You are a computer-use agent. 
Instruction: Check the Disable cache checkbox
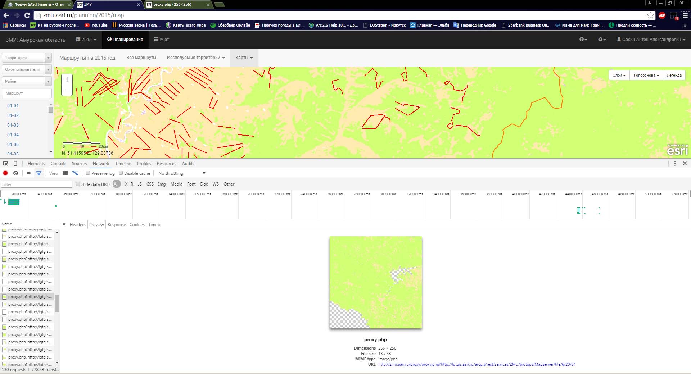(x=121, y=173)
